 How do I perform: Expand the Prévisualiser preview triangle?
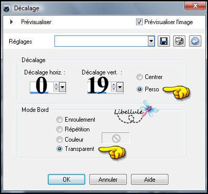coord(11,22)
